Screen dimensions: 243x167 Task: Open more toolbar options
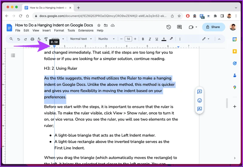point(180,39)
